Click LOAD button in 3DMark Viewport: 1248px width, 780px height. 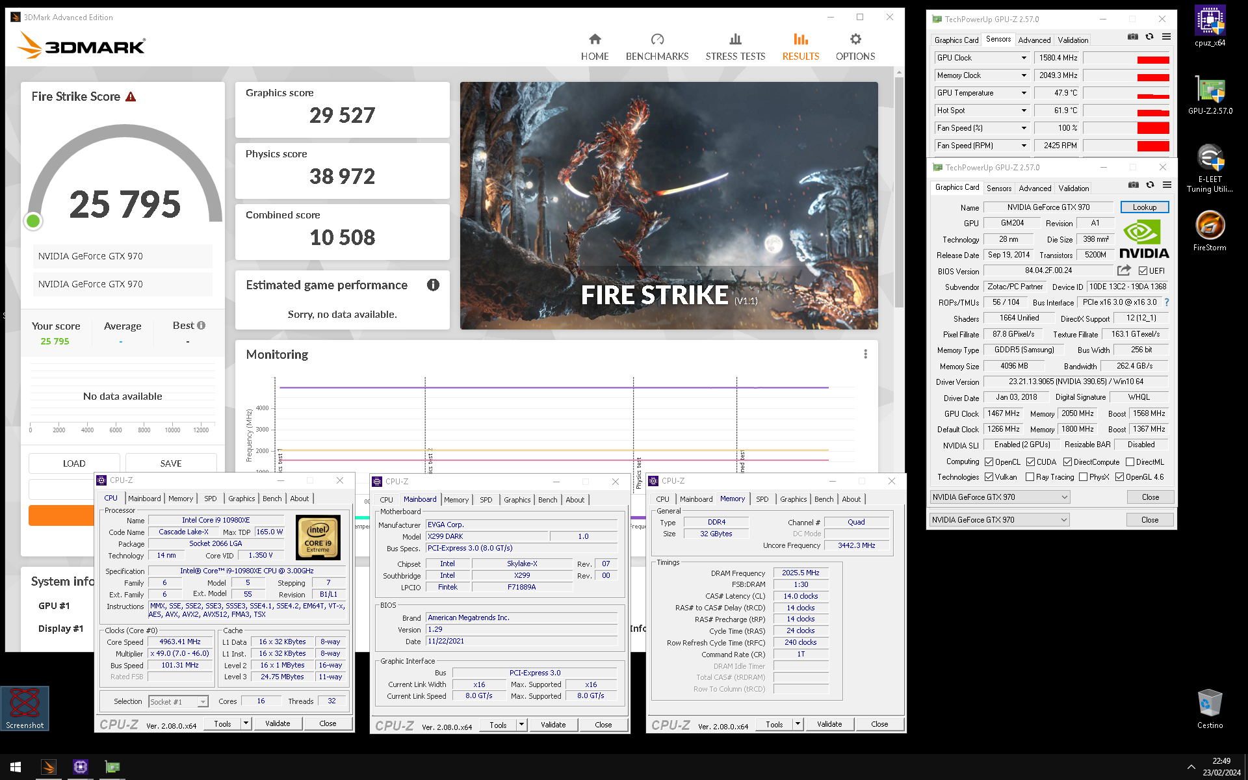74,463
